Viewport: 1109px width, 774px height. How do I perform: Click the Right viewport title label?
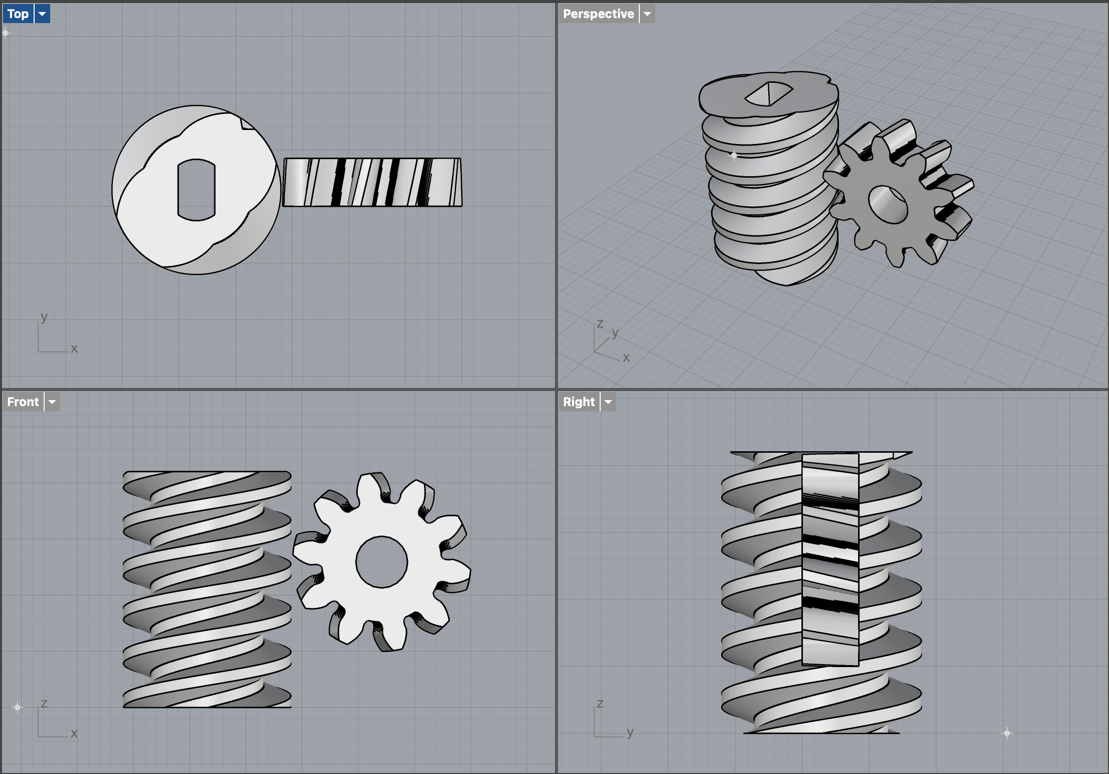(x=579, y=402)
